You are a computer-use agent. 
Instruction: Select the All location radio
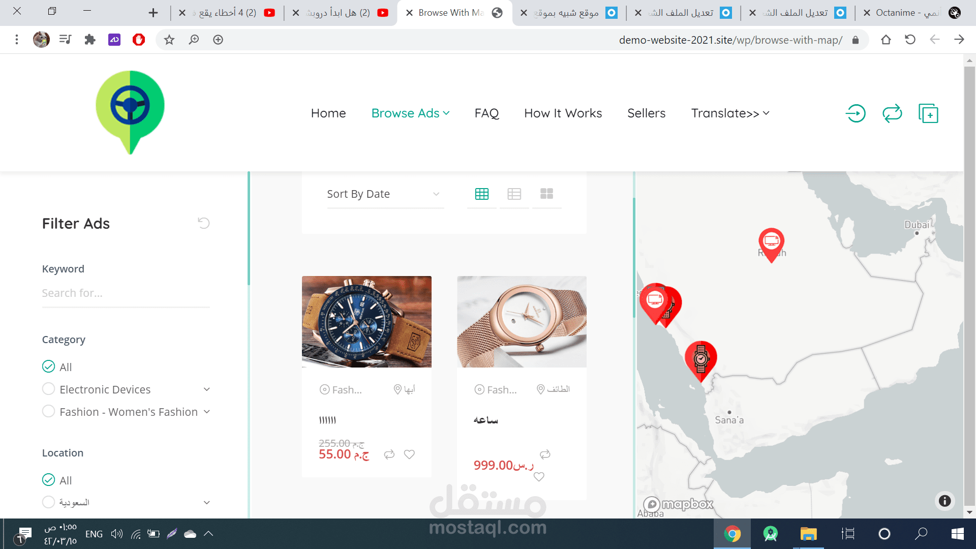click(48, 480)
